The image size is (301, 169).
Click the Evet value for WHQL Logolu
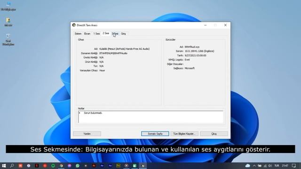pyautogui.click(x=187, y=60)
